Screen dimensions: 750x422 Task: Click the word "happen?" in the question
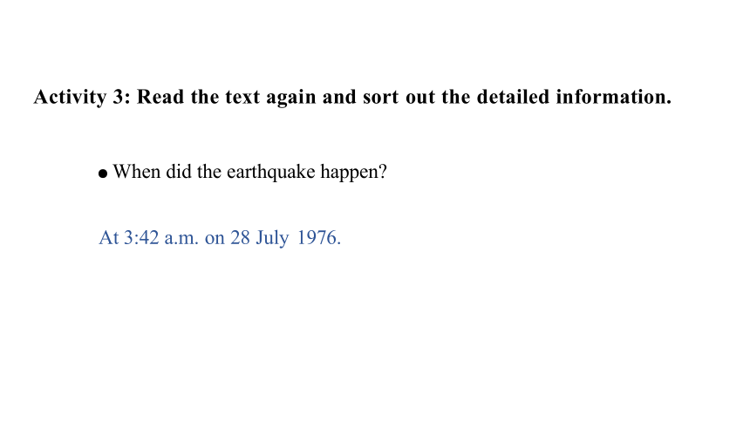point(353,173)
